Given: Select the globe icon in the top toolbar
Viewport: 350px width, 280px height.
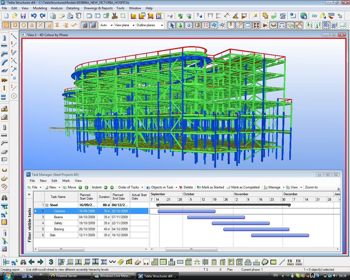Looking at the screenshot, I should point(303,16).
